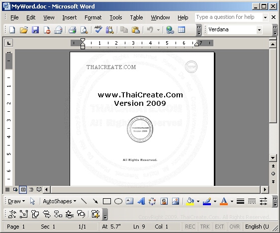The image size is (280, 233).
Task: Switch to Web Layout view
Action: [15, 189]
